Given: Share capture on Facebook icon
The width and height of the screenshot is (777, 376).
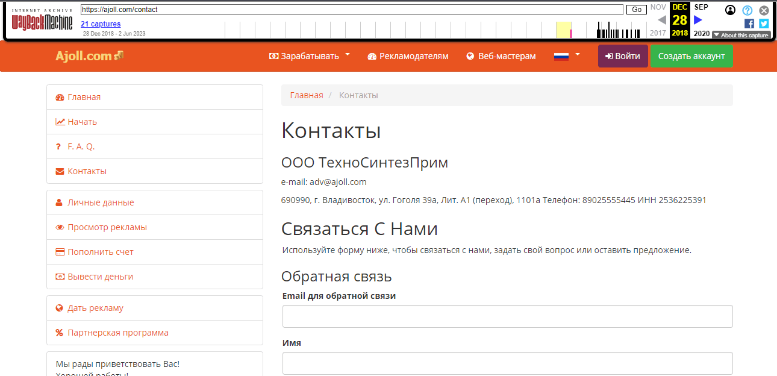Looking at the screenshot, I should click(x=749, y=23).
